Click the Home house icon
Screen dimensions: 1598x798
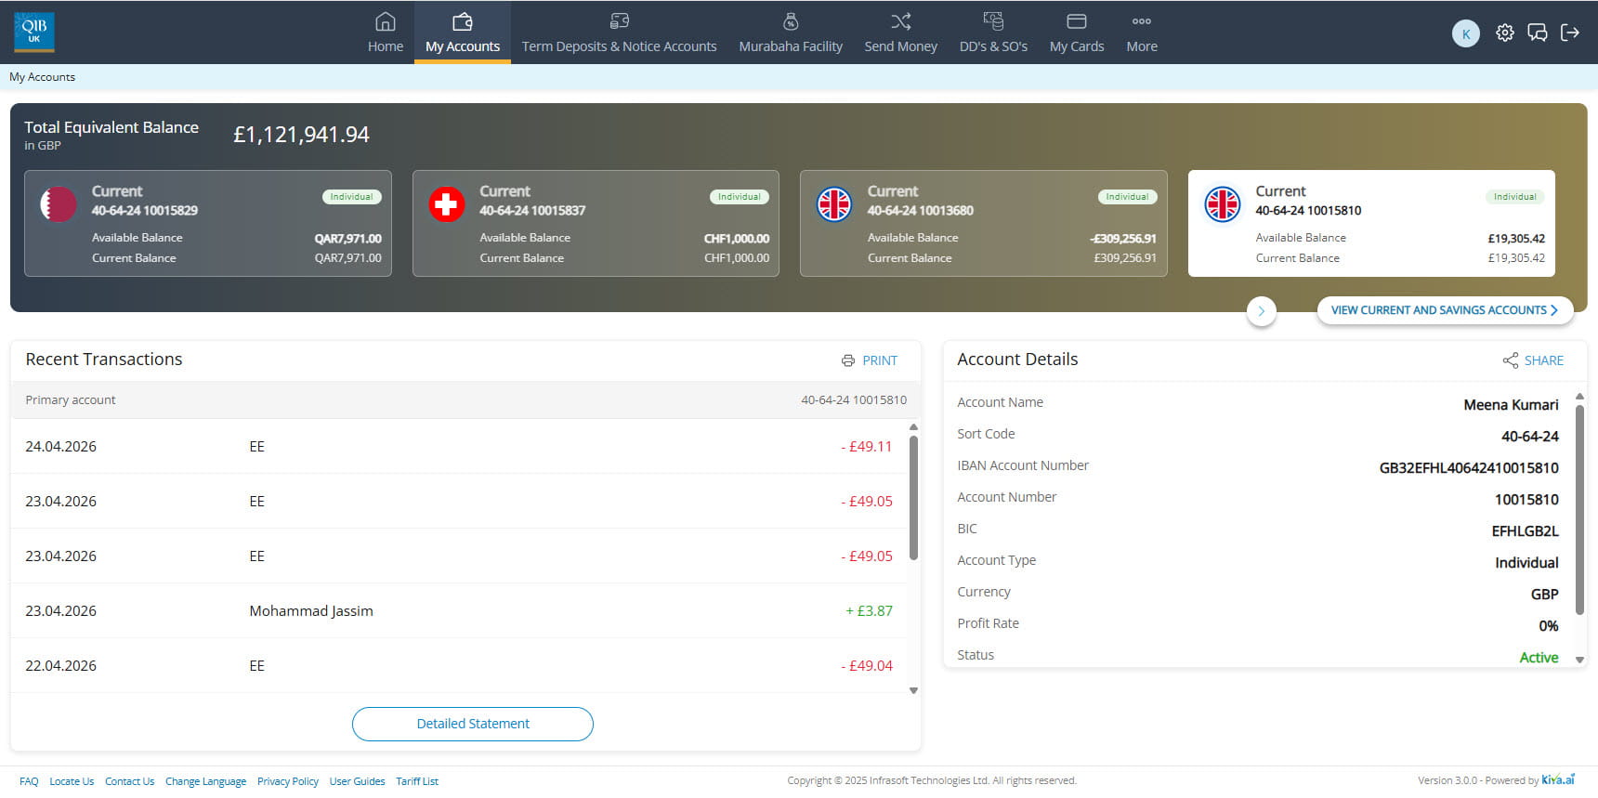pos(386,21)
